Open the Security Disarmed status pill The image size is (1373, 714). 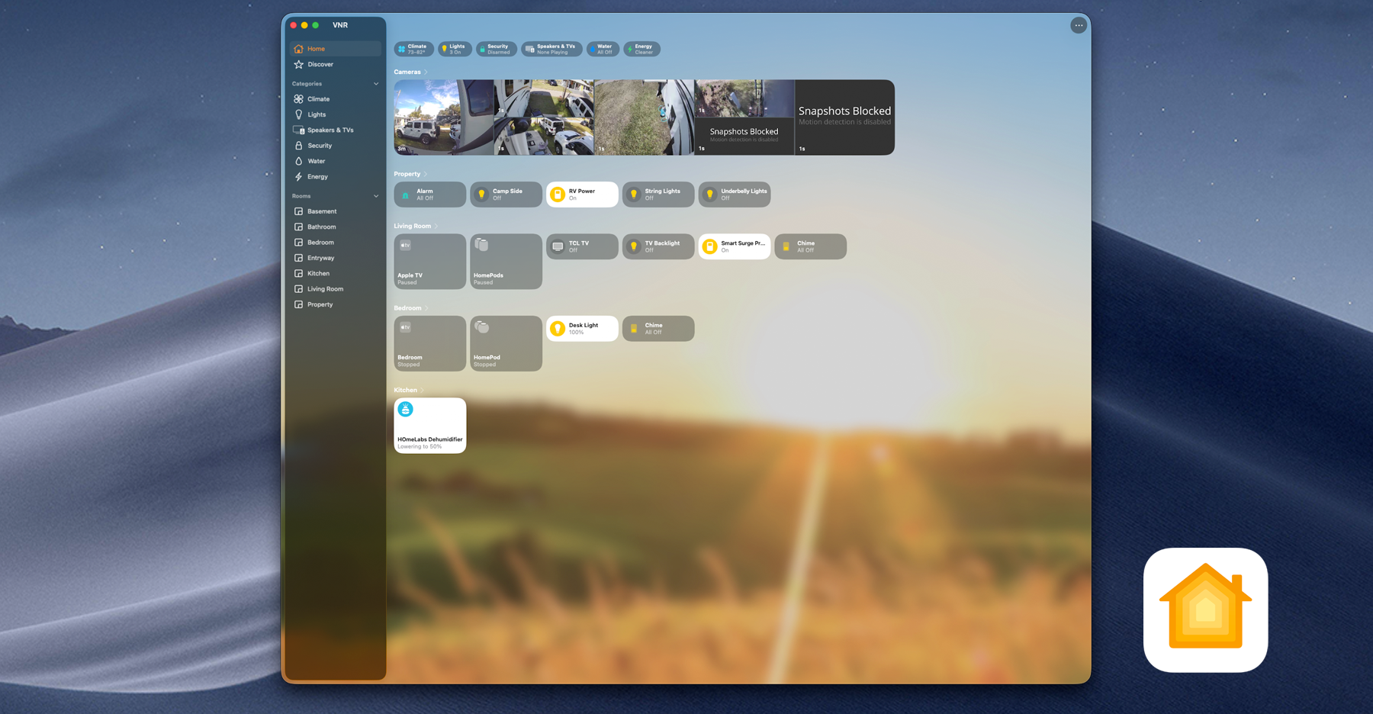coord(496,49)
